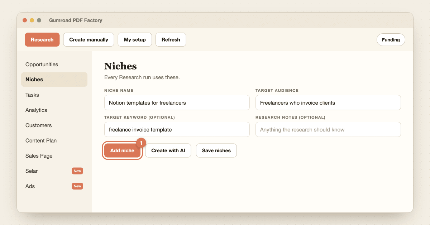
Task: Click the yellow minimize window dot
Action: (32, 20)
